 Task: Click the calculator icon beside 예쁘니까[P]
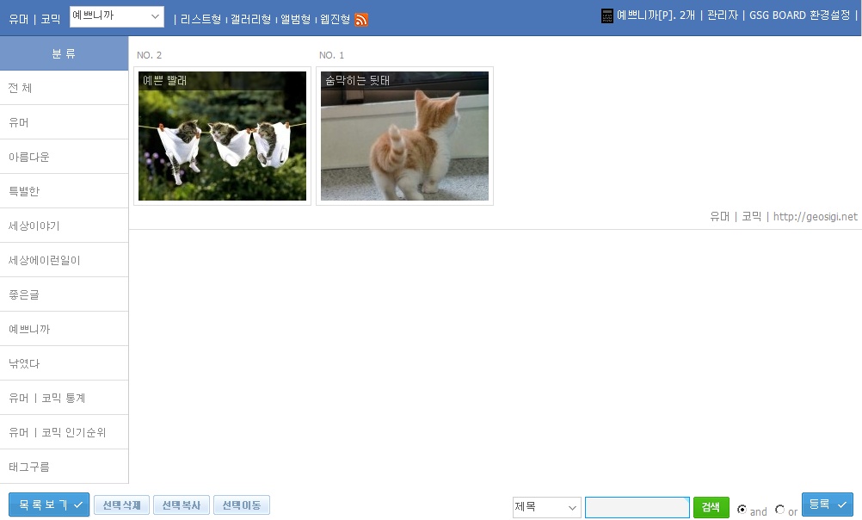pyautogui.click(x=606, y=16)
